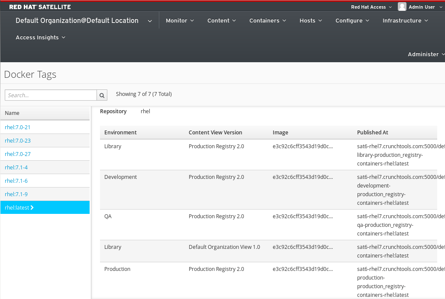The image size is (445, 299).
Task: Click the search magnifier icon
Action: tap(102, 95)
